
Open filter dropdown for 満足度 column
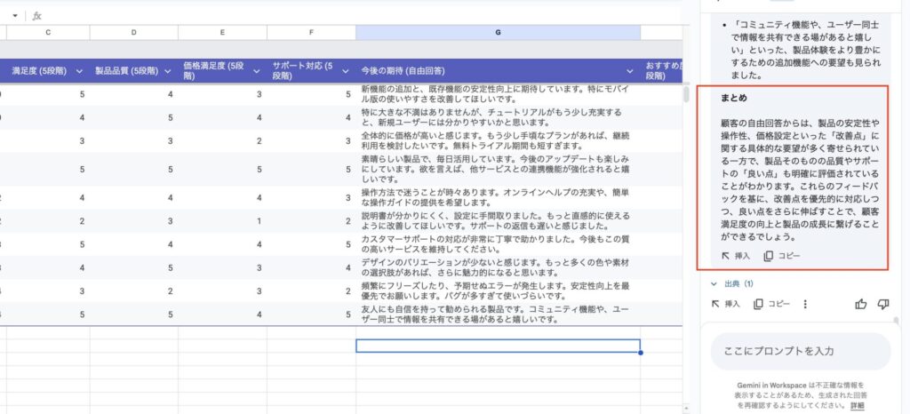coord(79,71)
